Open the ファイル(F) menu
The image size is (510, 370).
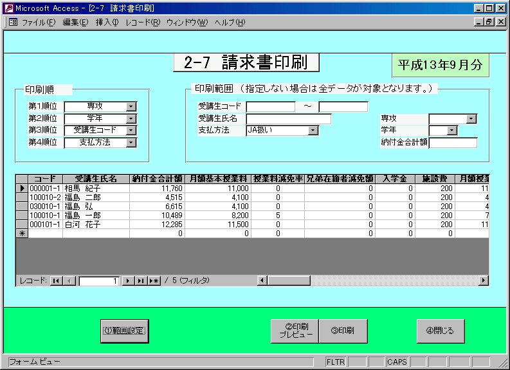click(39, 23)
